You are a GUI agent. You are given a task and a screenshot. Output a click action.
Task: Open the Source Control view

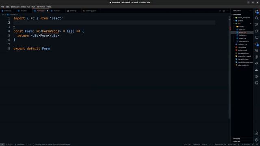pos(257,24)
